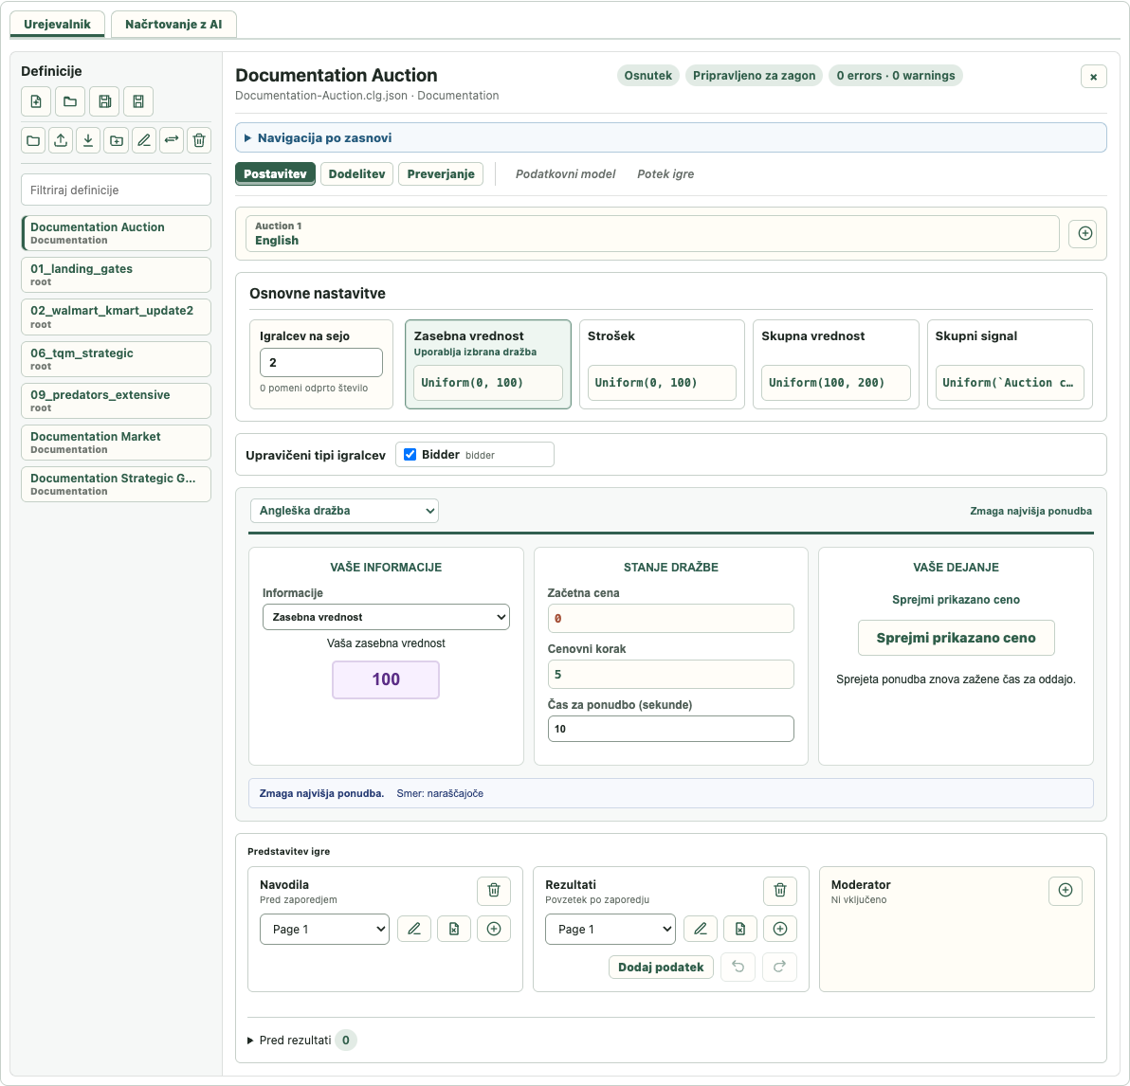Select the Dodelitev tab
The image size is (1130, 1086).
tap(356, 173)
